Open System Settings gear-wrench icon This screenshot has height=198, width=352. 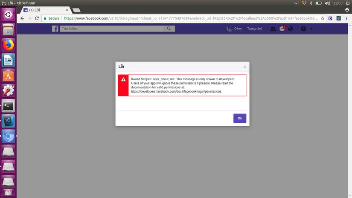coord(8,90)
